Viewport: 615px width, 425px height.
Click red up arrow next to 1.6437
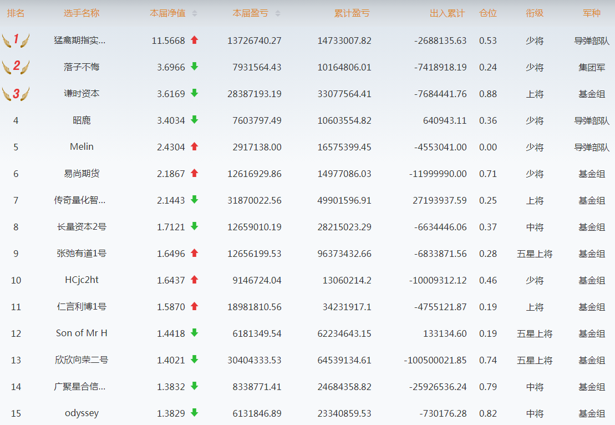tap(194, 280)
